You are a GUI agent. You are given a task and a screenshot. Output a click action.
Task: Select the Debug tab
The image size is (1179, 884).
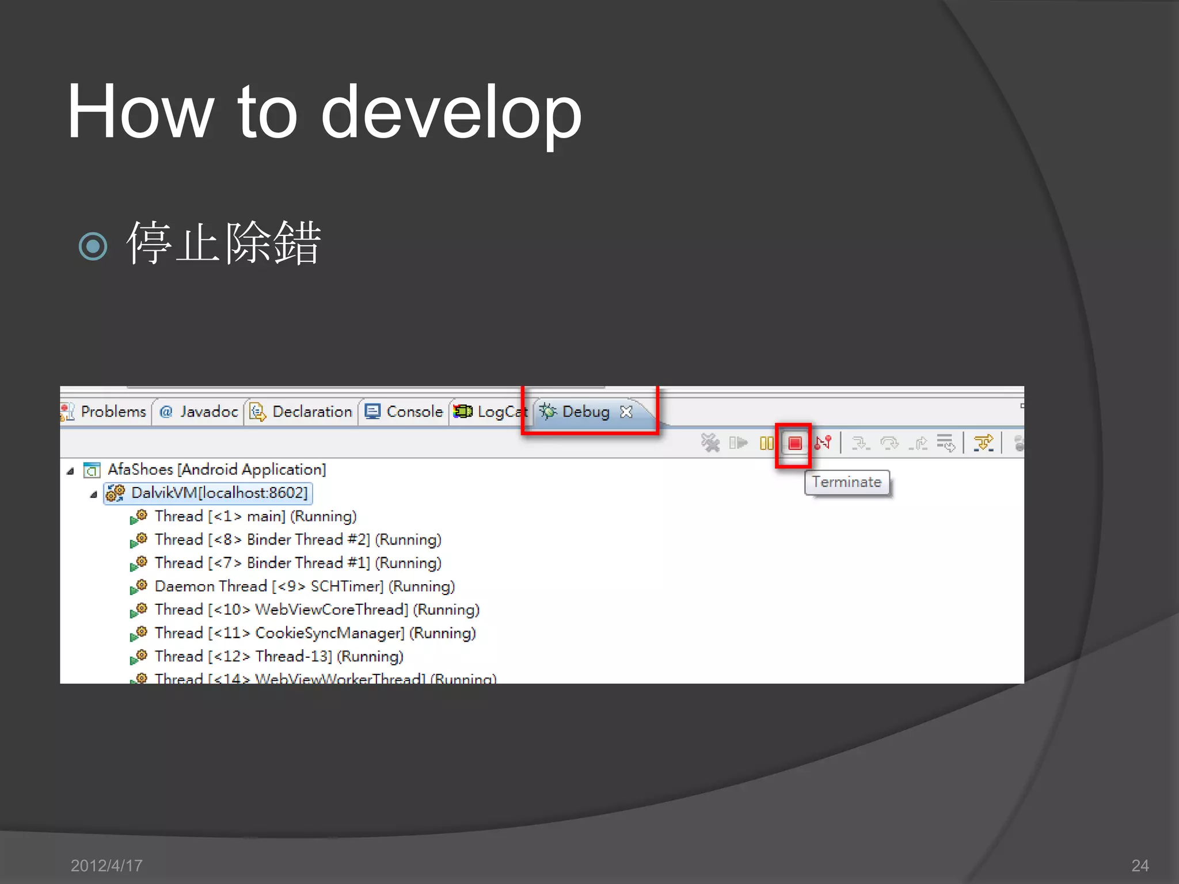(x=586, y=412)
